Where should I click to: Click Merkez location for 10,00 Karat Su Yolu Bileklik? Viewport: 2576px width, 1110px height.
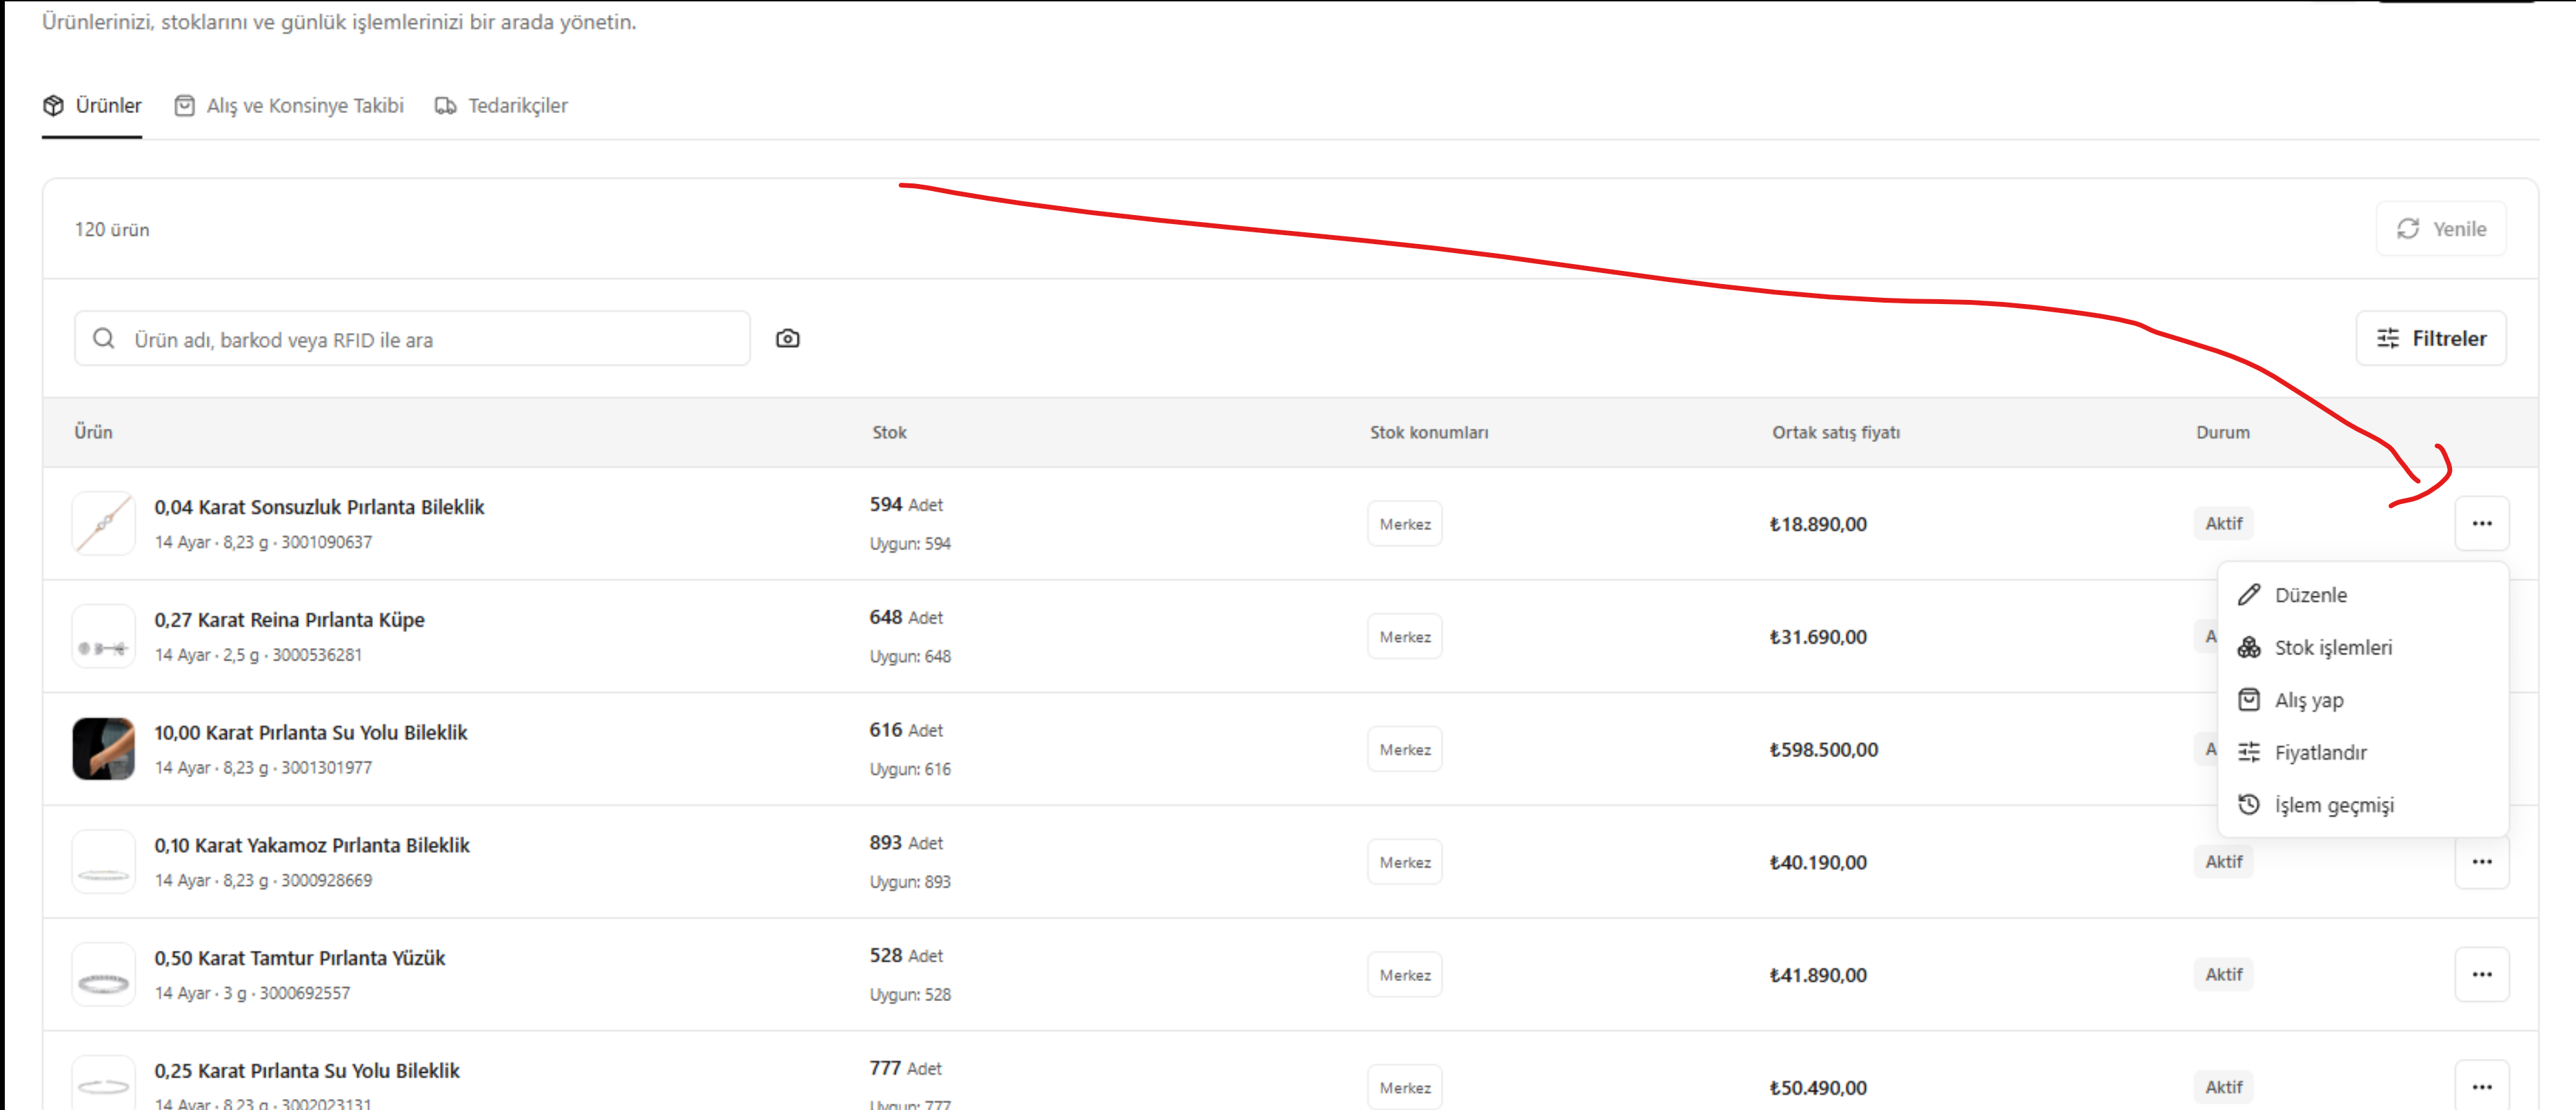pos(1405,750)
